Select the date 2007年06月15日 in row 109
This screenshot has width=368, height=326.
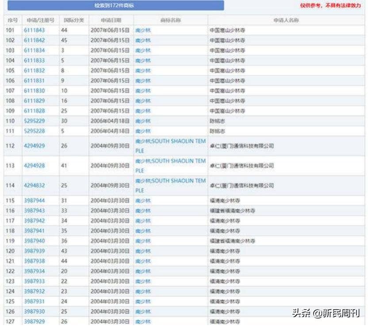[x=110, y=111]
